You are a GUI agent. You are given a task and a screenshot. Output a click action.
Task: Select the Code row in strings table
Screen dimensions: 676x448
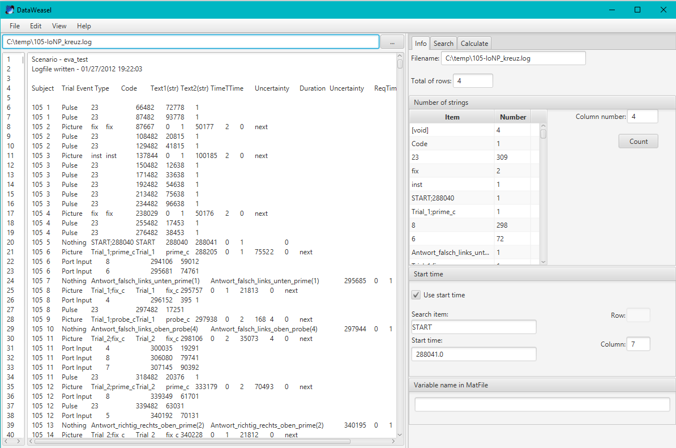coord(474,144)
